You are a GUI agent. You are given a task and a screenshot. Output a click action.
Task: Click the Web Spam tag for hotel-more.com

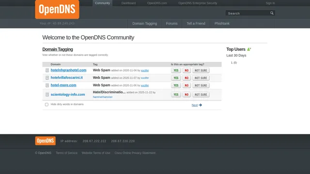click(x=101, y=85)
